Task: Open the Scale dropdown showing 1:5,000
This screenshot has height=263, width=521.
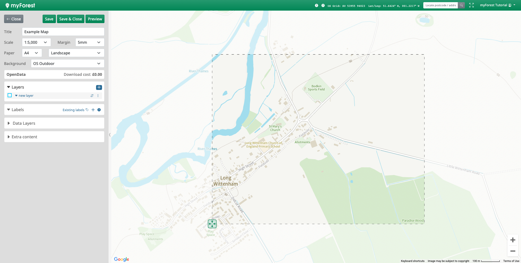Action: coord(36,42)
